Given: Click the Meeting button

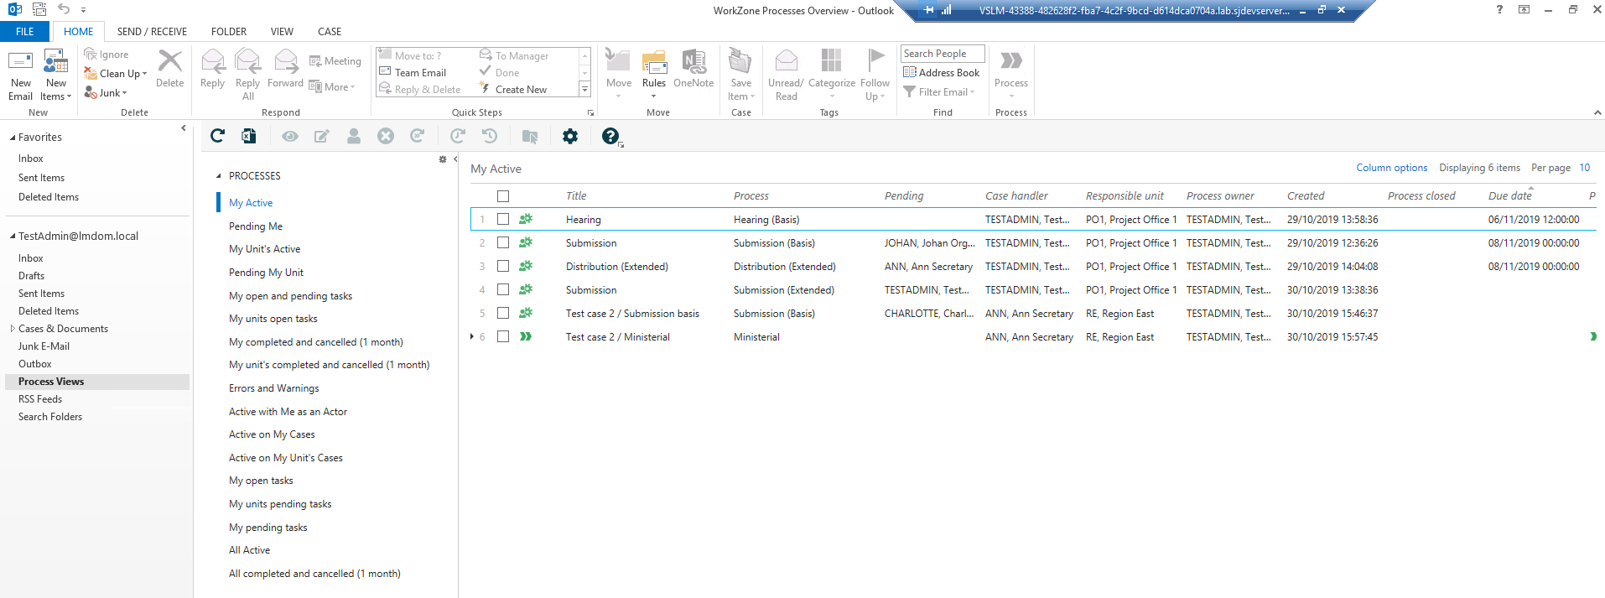Looking at the screenshot, I should [335, 61].
